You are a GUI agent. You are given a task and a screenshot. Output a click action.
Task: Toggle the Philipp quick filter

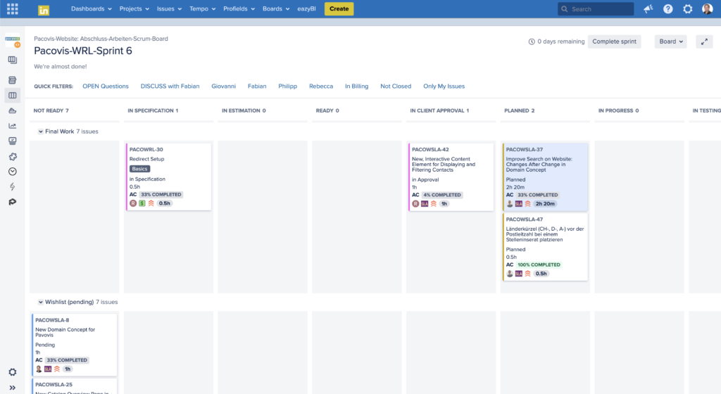click(x=287, y=86)
